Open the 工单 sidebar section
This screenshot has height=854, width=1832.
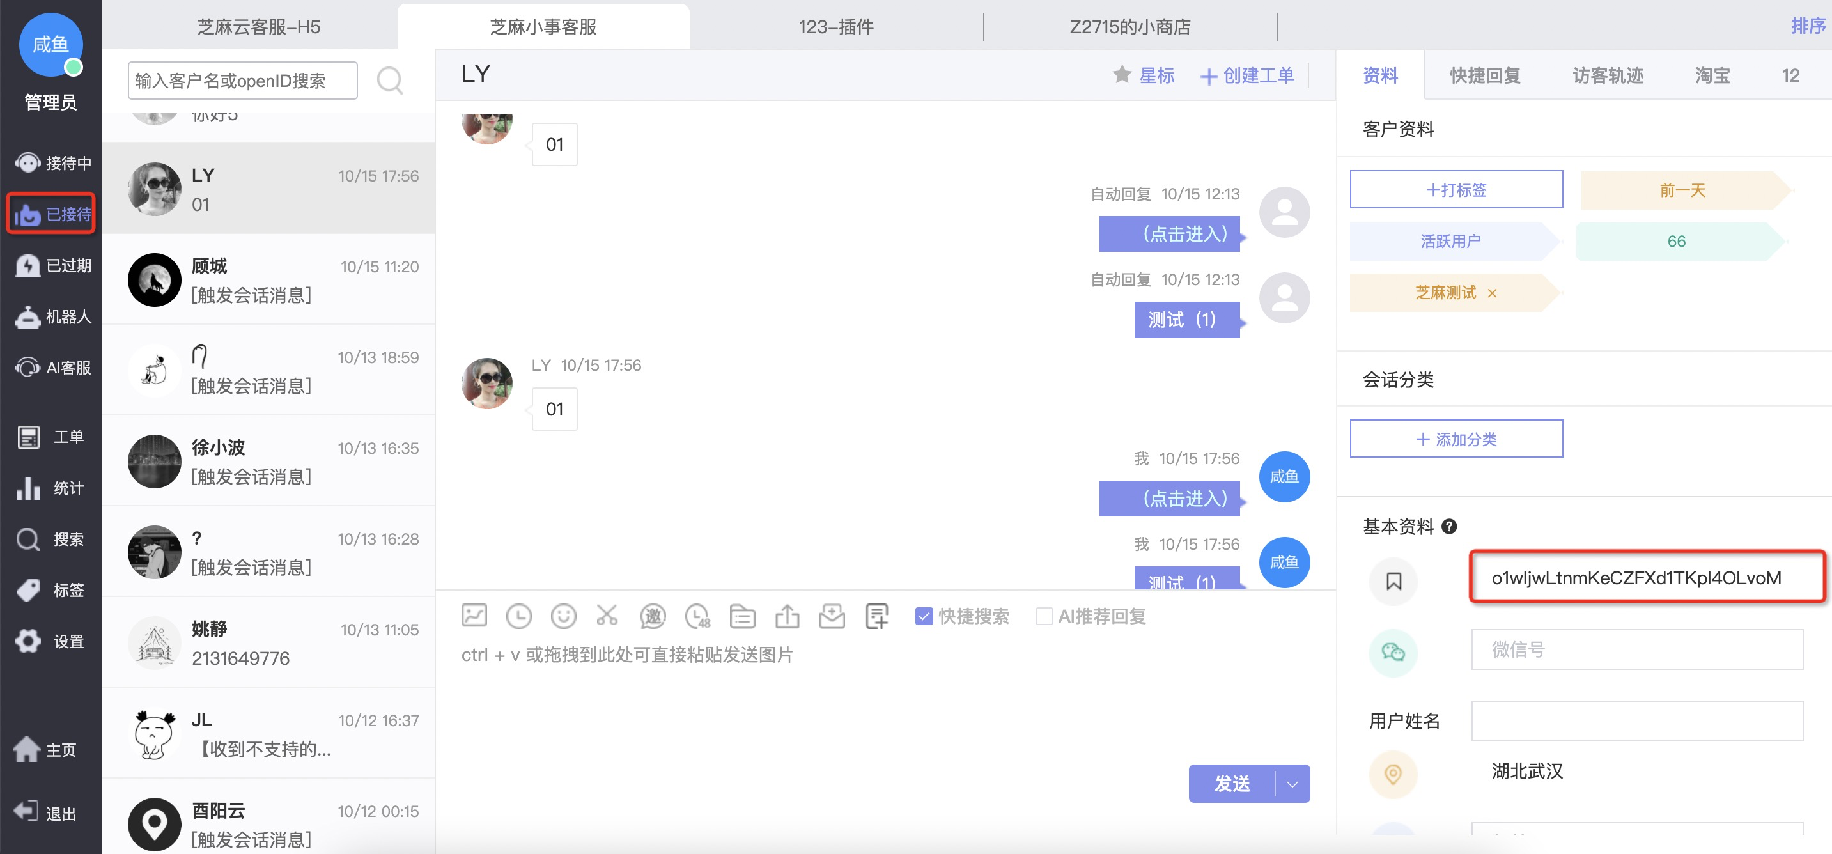(x=51, y=437)
